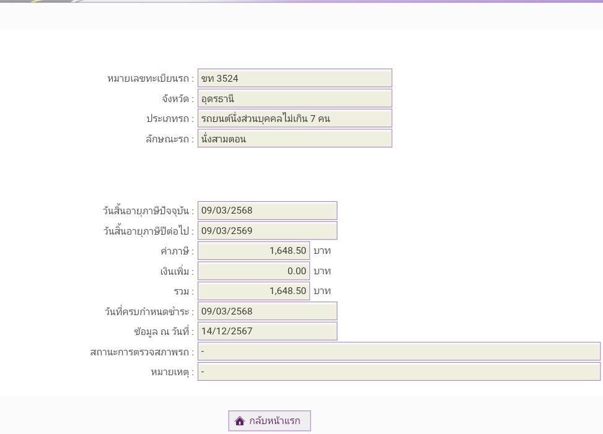The width and height of the screenshot is (603, 434).
Task: Click บาท unit beside รวม
Action: pos(322,291)
